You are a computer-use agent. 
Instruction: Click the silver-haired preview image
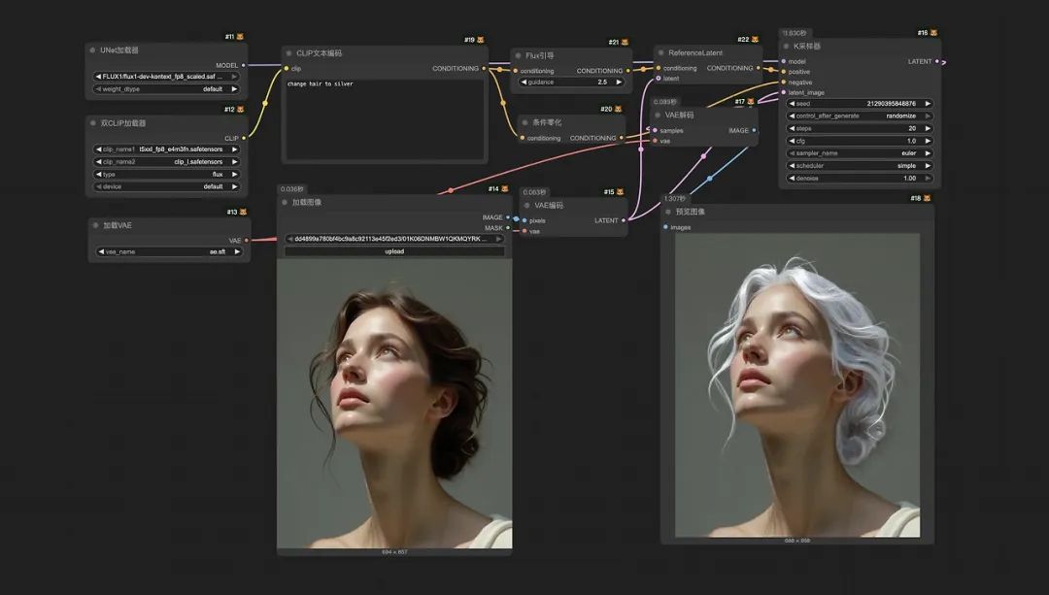tap(796, 385)
